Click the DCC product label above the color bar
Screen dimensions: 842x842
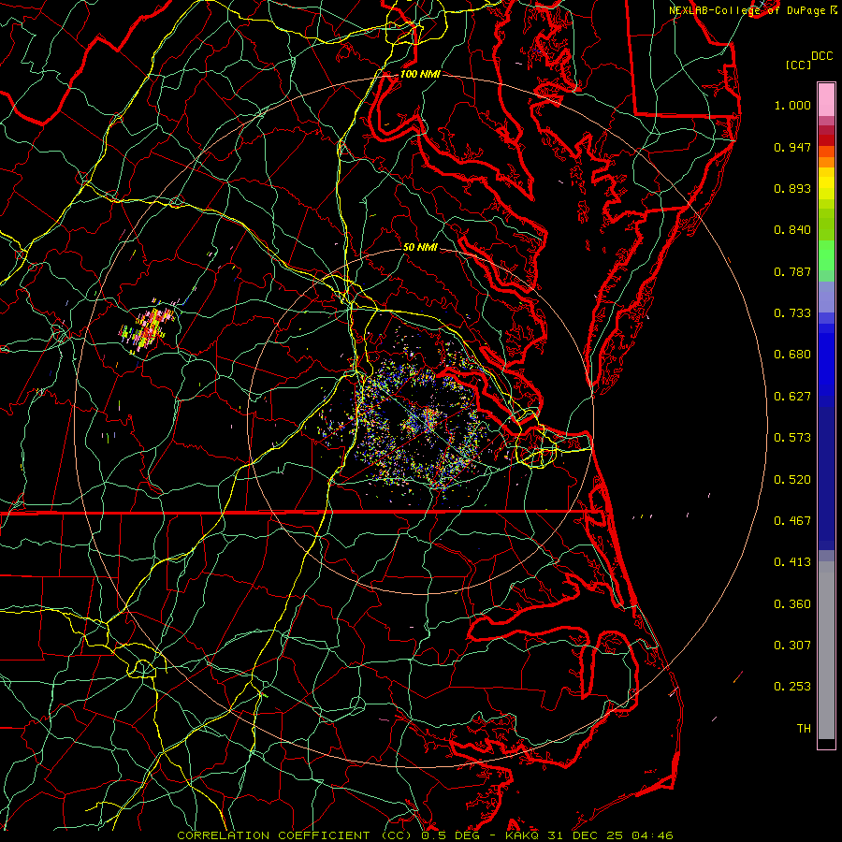(821, 56)
